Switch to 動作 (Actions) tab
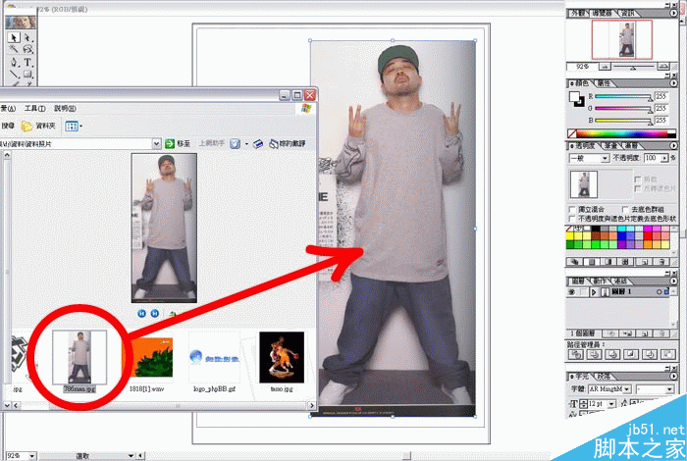The height and width of the screenshot is (461, 687). point(600,282)
